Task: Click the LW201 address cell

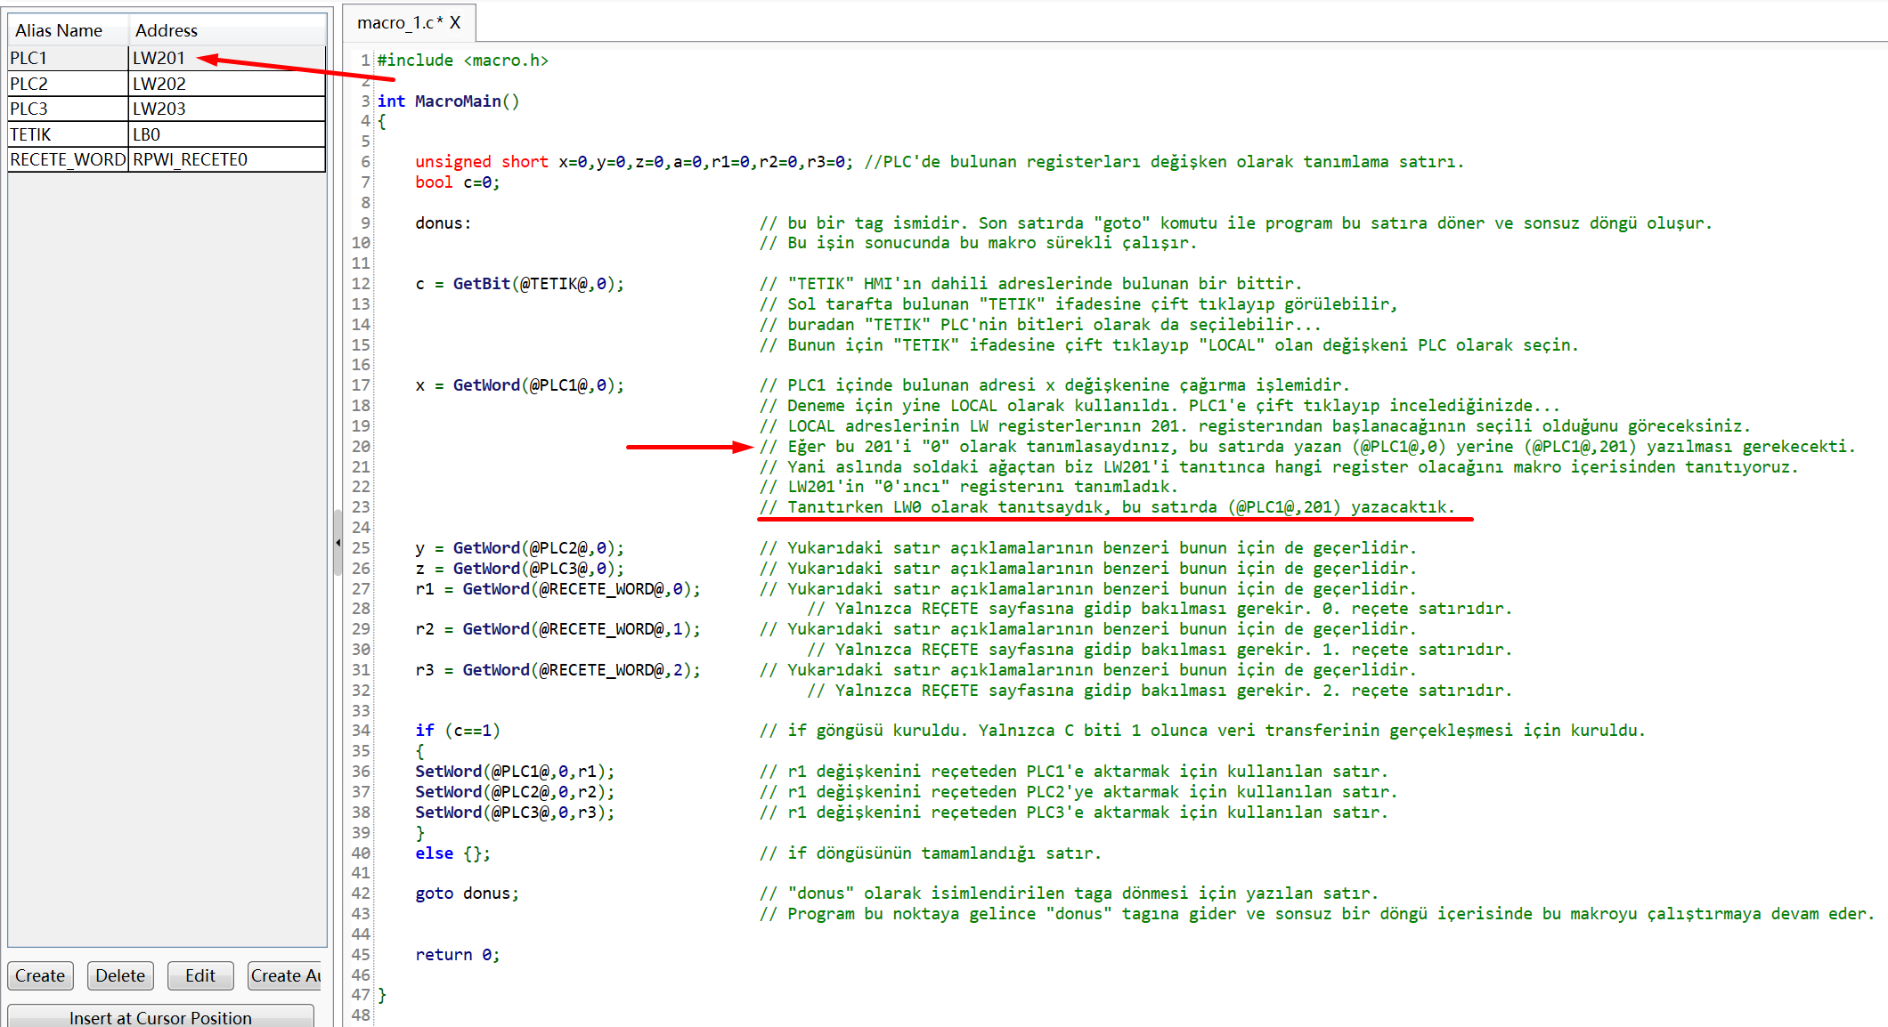Action: 226,58
